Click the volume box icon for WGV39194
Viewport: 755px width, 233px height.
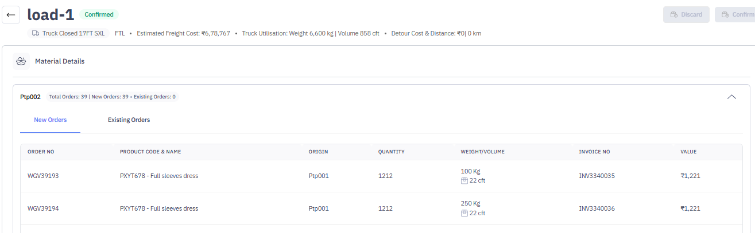tap(464, 214)
